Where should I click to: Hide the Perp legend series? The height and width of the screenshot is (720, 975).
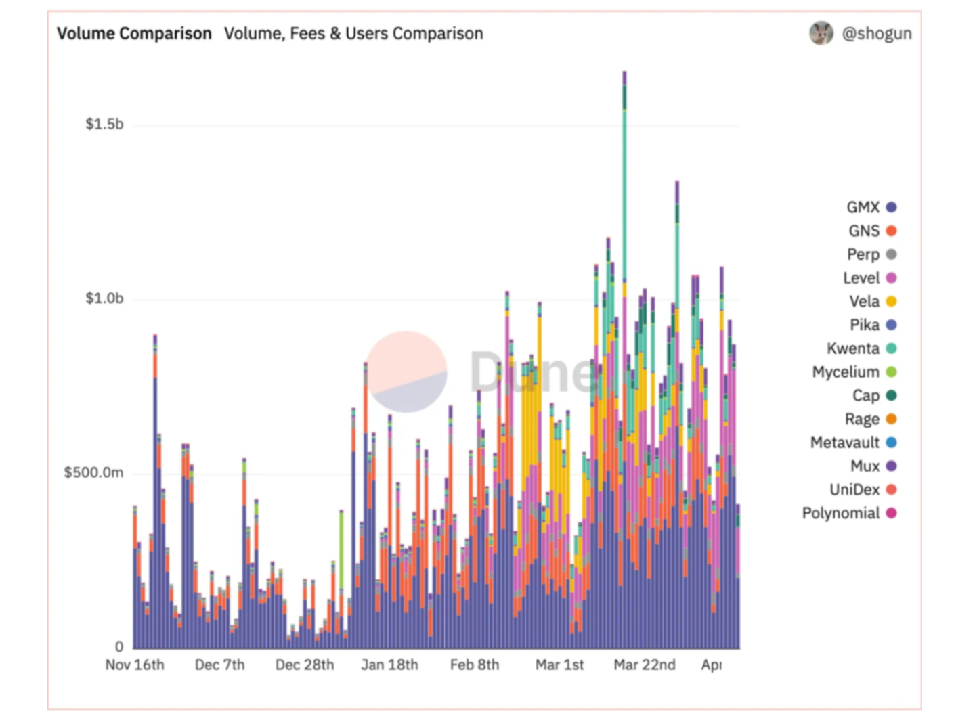coord(863,255)
